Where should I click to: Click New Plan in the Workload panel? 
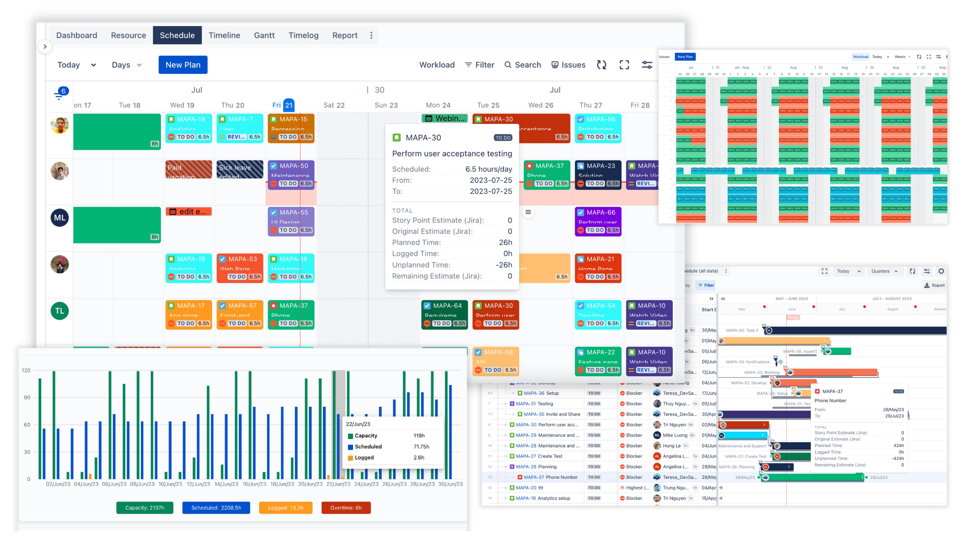[x=685, y=57]
